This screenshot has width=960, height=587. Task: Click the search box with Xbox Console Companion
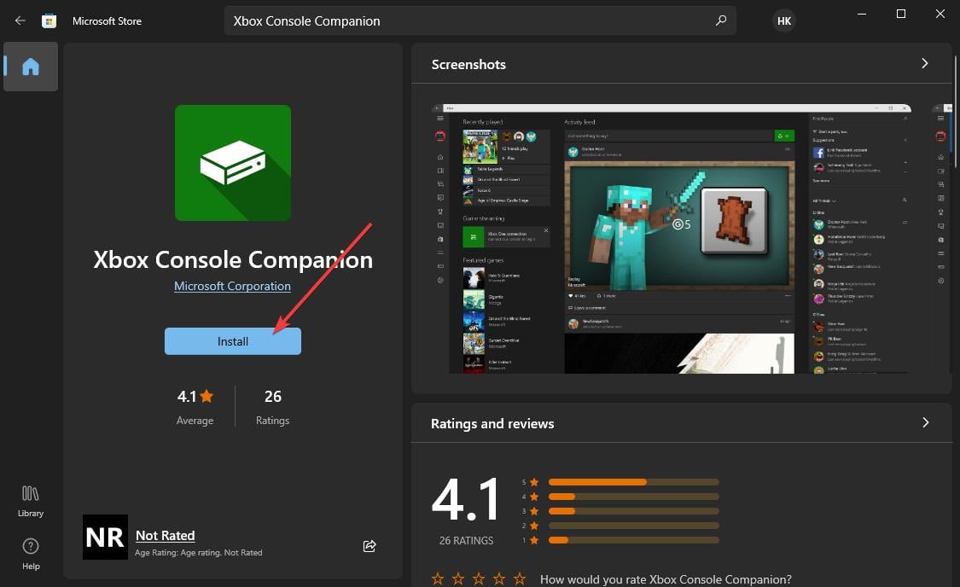(x=480, y=20)
